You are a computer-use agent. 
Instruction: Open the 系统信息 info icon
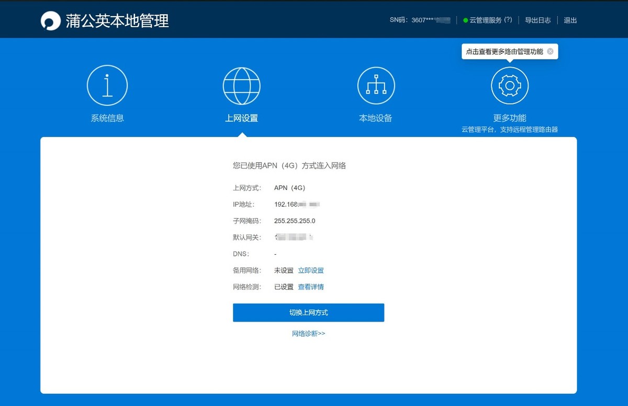point(107,85)
